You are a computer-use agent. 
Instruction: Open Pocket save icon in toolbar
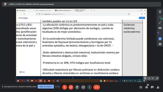pyautogui.click(x=142, y=14)
